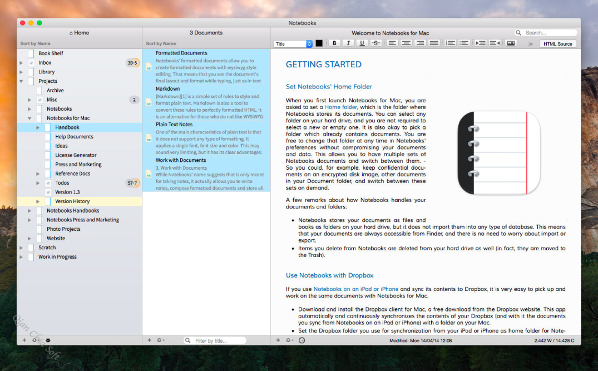Toggle bold formatting in the editor toolbar
This screenshot has height=371, width=598.
click(x=334, y=43)
